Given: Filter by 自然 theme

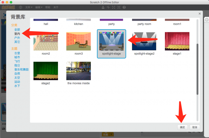Looking at the screenshot, I should [17, 74].
